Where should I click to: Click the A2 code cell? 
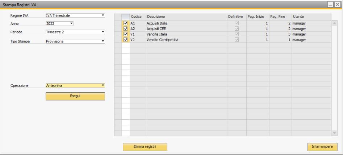(138, 29)
